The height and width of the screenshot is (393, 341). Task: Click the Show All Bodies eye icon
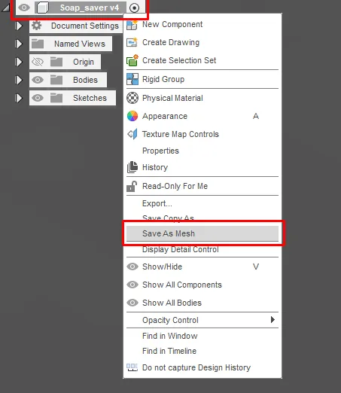tap(132, 303)
